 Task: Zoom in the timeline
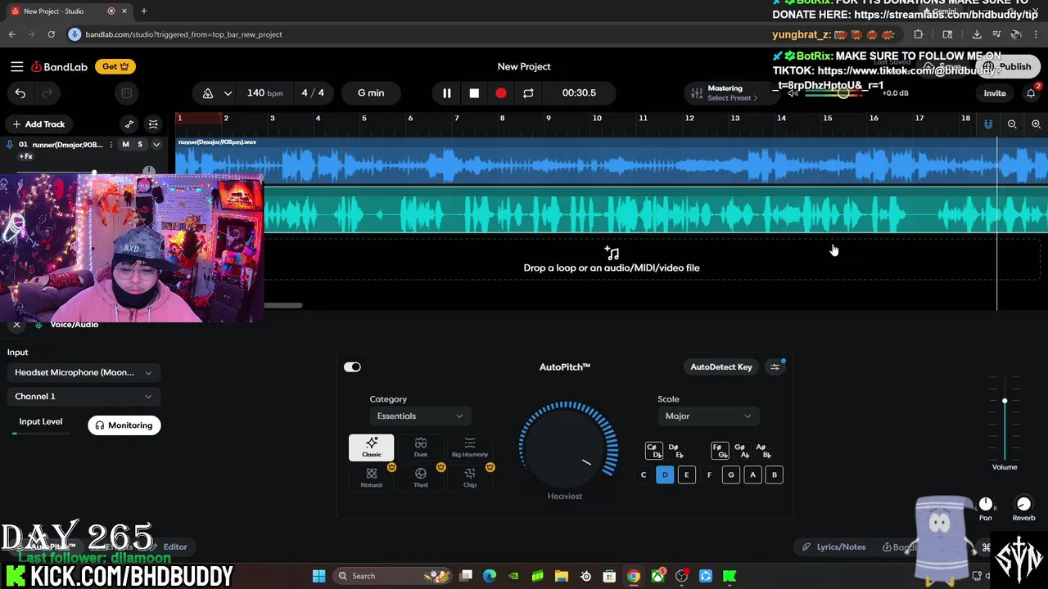click(1036, 124)
